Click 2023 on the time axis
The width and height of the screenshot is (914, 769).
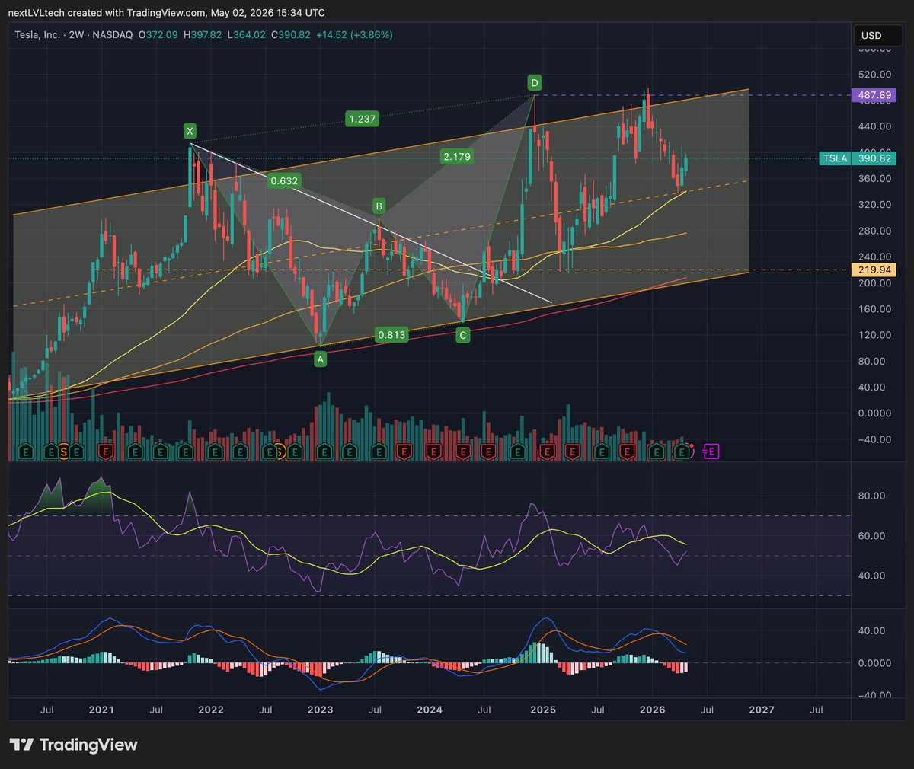(320, 710)
